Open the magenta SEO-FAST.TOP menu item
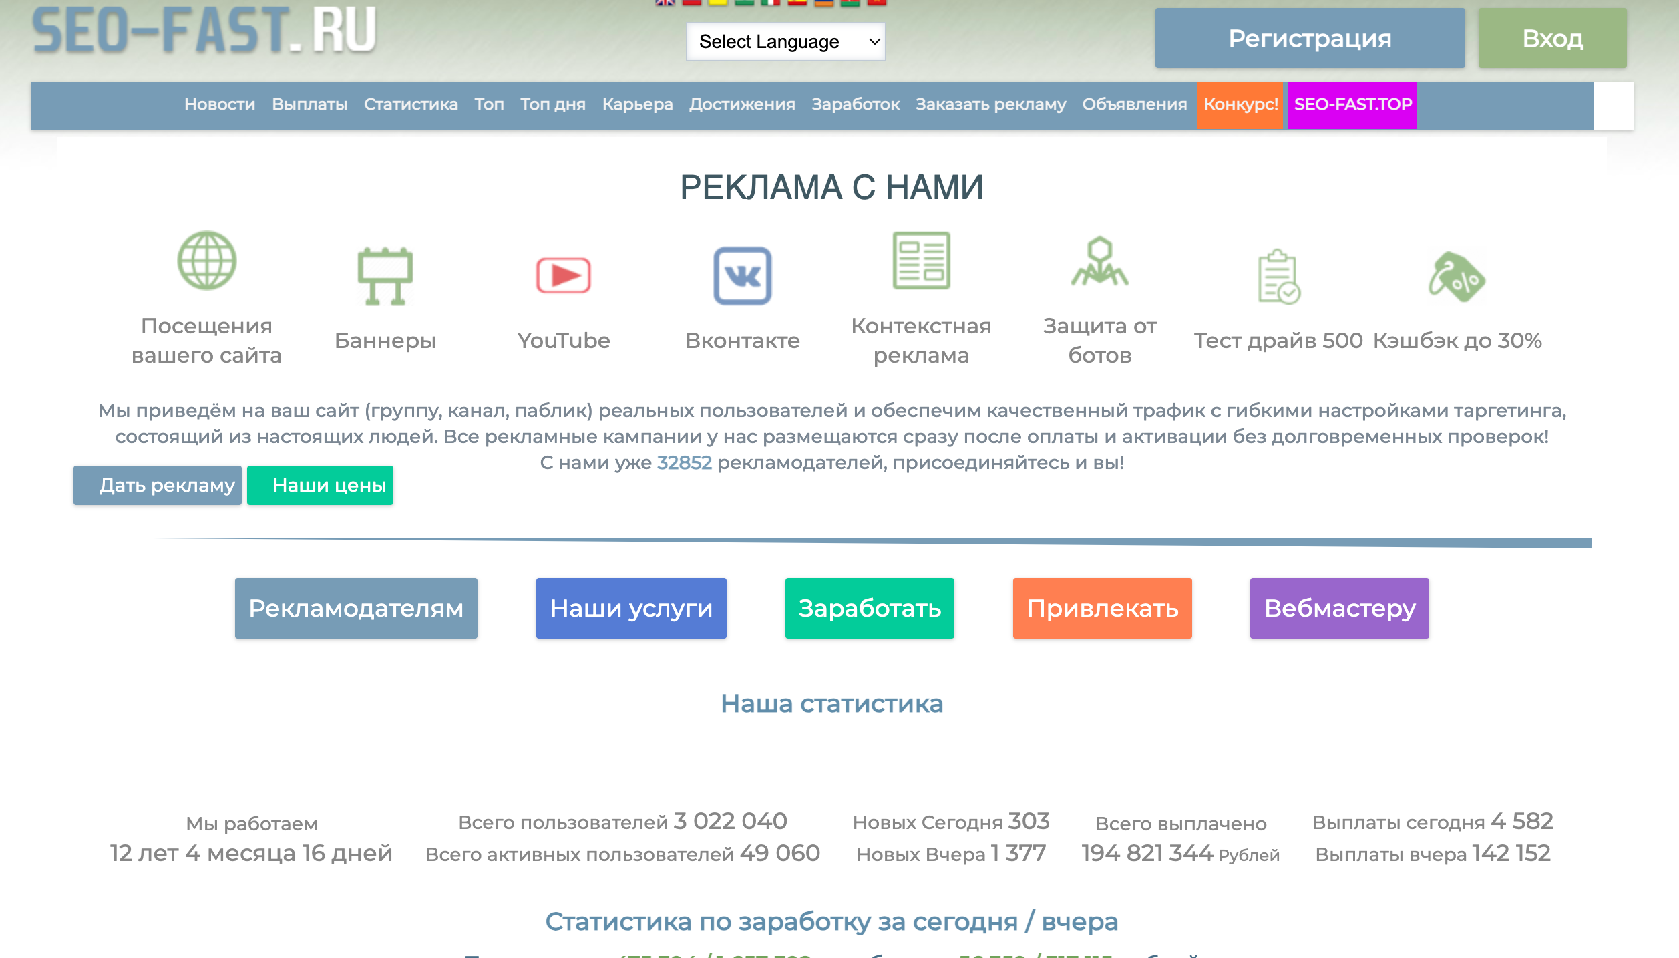This screenshot has height=958, width=1679. 1352,105
